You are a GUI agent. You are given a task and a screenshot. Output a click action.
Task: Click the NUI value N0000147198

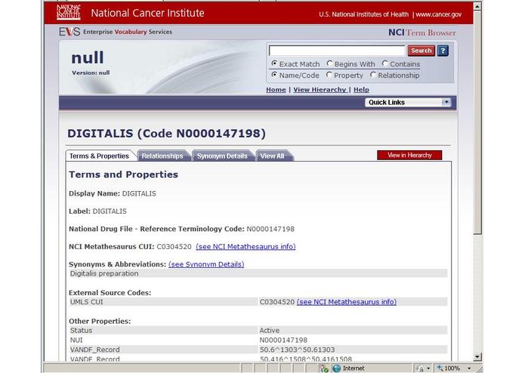[283, 340]
